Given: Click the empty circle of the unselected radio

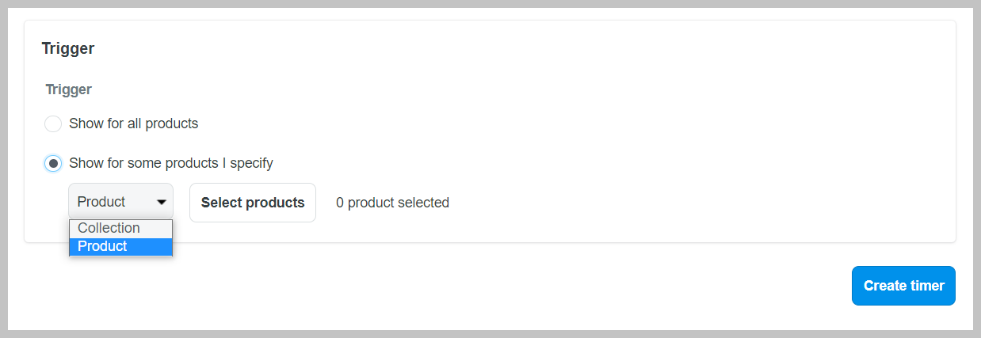Looking at the screenshot, I should [x=53, y=124].
